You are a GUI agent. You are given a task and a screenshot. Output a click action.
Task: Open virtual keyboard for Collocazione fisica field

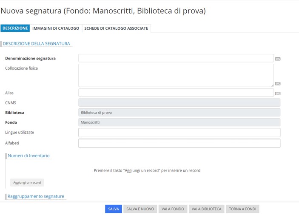278,84
